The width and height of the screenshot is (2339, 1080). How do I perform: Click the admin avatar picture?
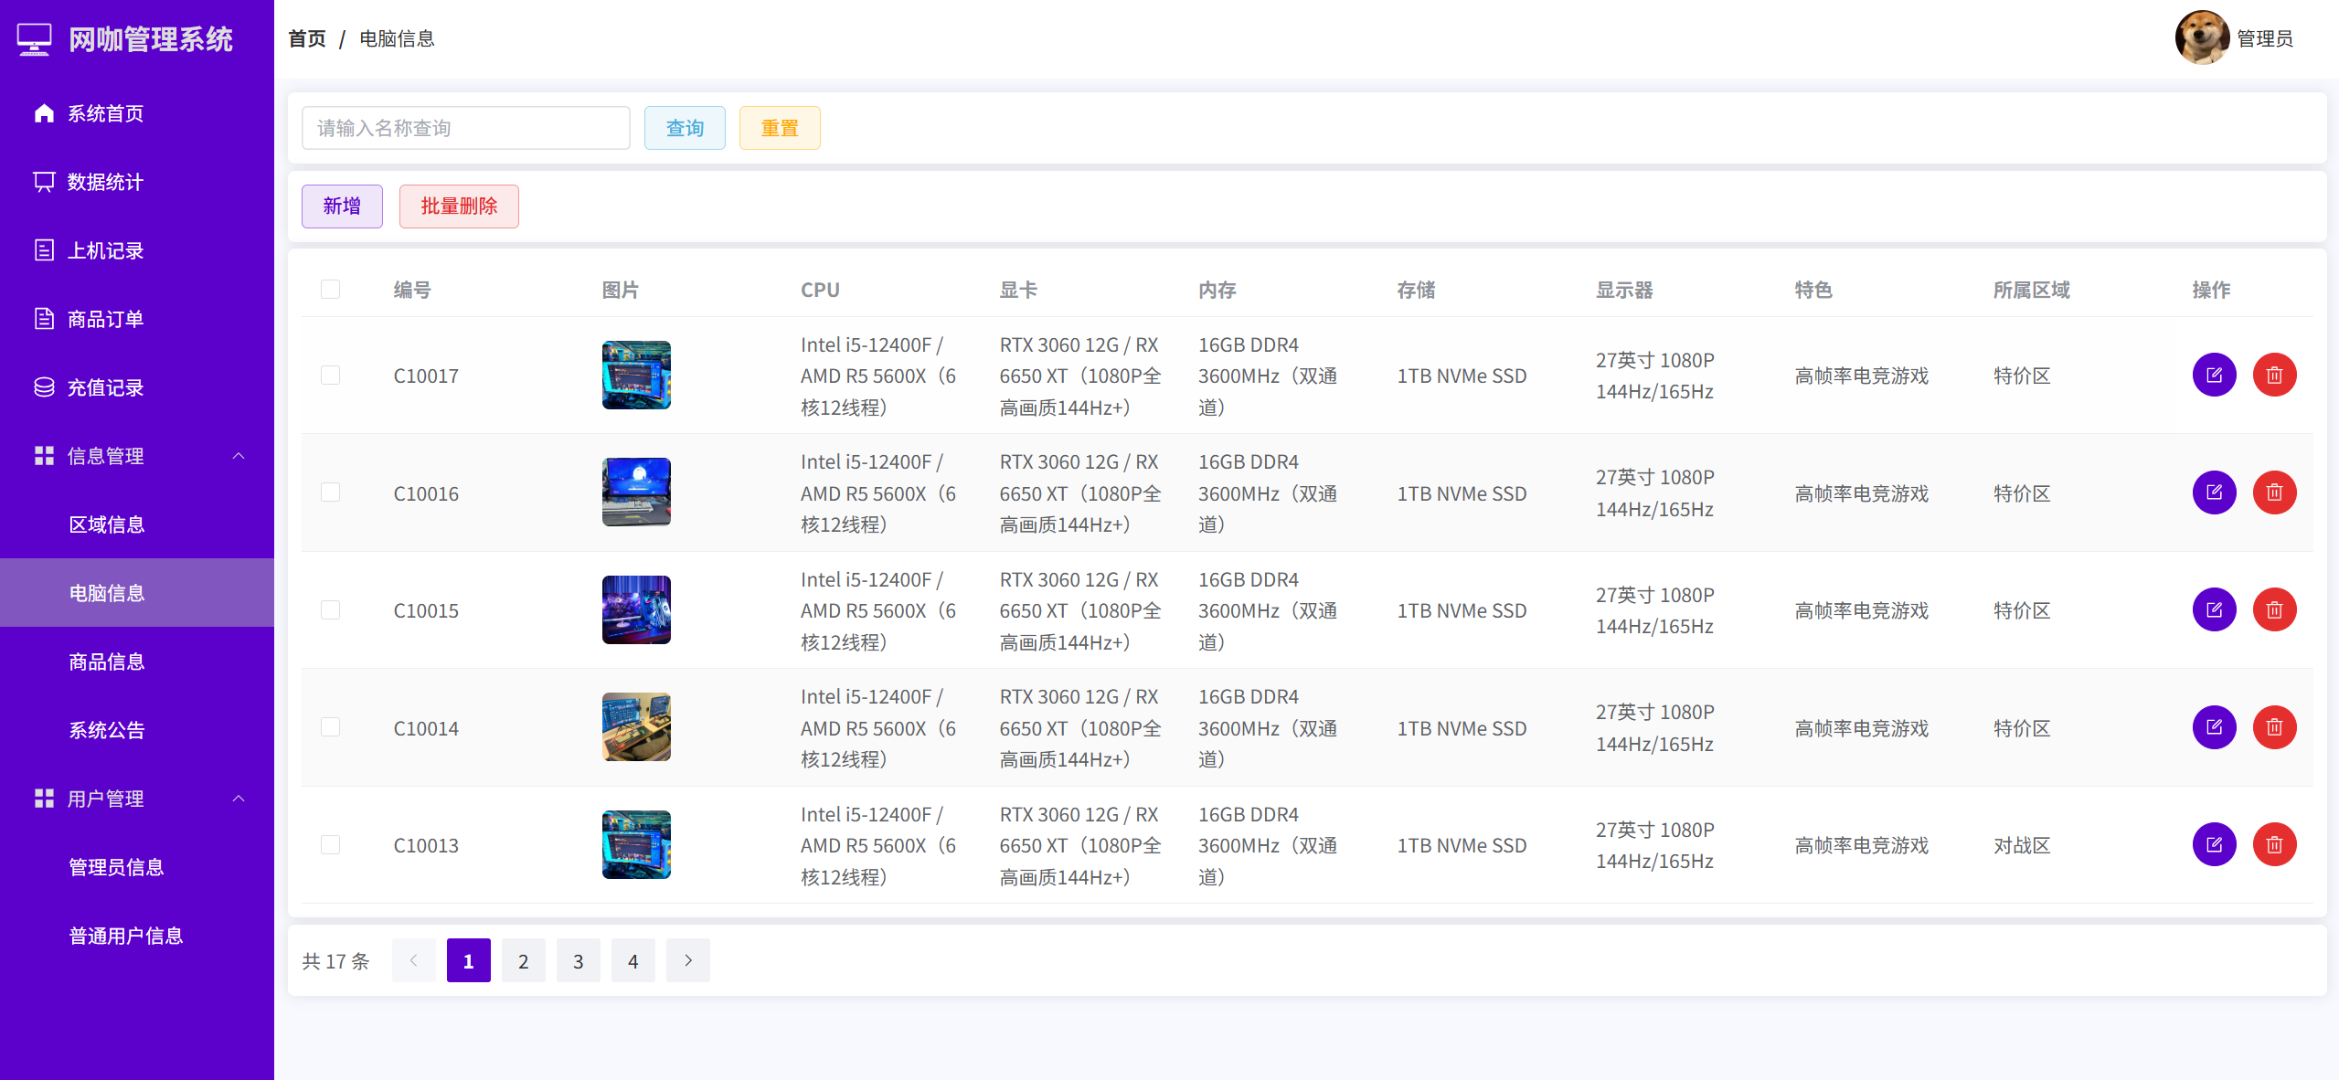(2201, 37)
